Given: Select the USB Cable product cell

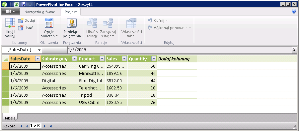Looking at the screenshot, I should click(x=92, y=102).
